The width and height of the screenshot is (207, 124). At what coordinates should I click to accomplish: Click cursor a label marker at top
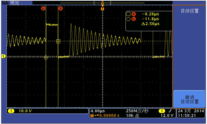pos(60,8)
